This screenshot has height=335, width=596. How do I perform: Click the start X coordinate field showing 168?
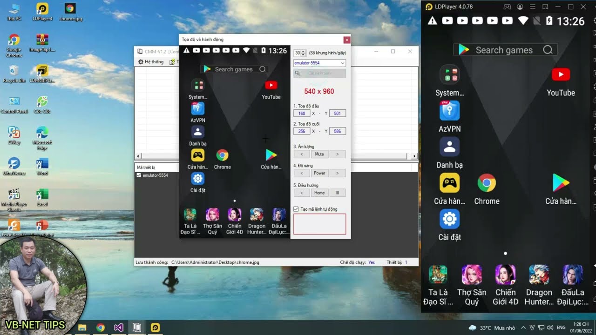tap(302, 113)
